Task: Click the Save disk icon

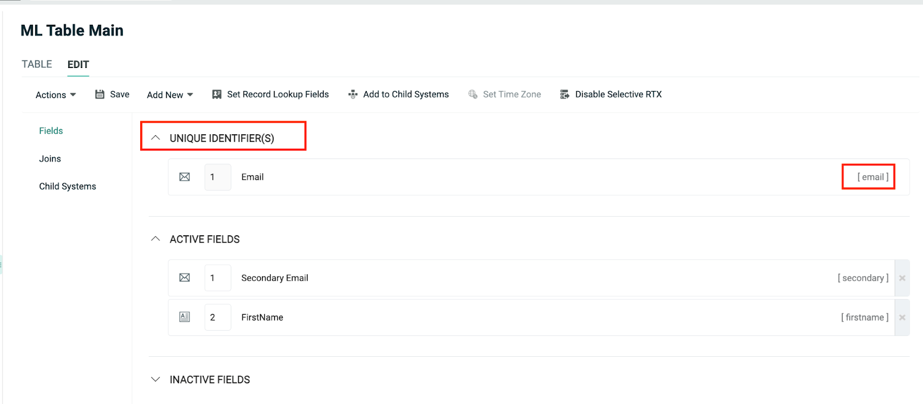Action: click(x=100, y=95)
